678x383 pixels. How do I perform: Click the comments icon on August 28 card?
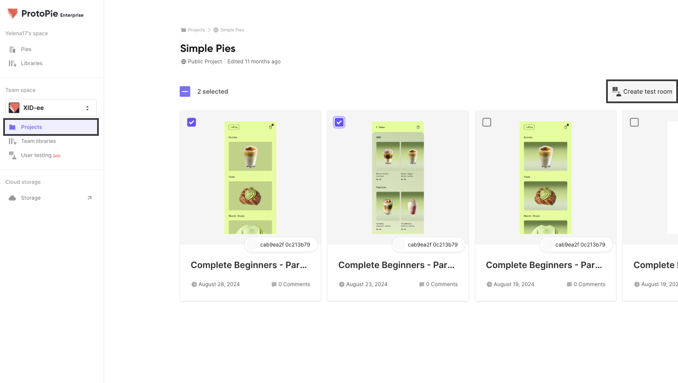tap(274, 284)
